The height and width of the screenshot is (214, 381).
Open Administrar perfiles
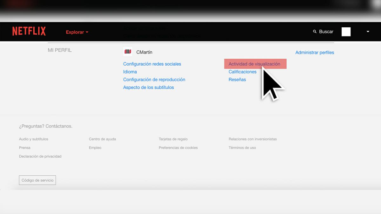click(314, 53)
